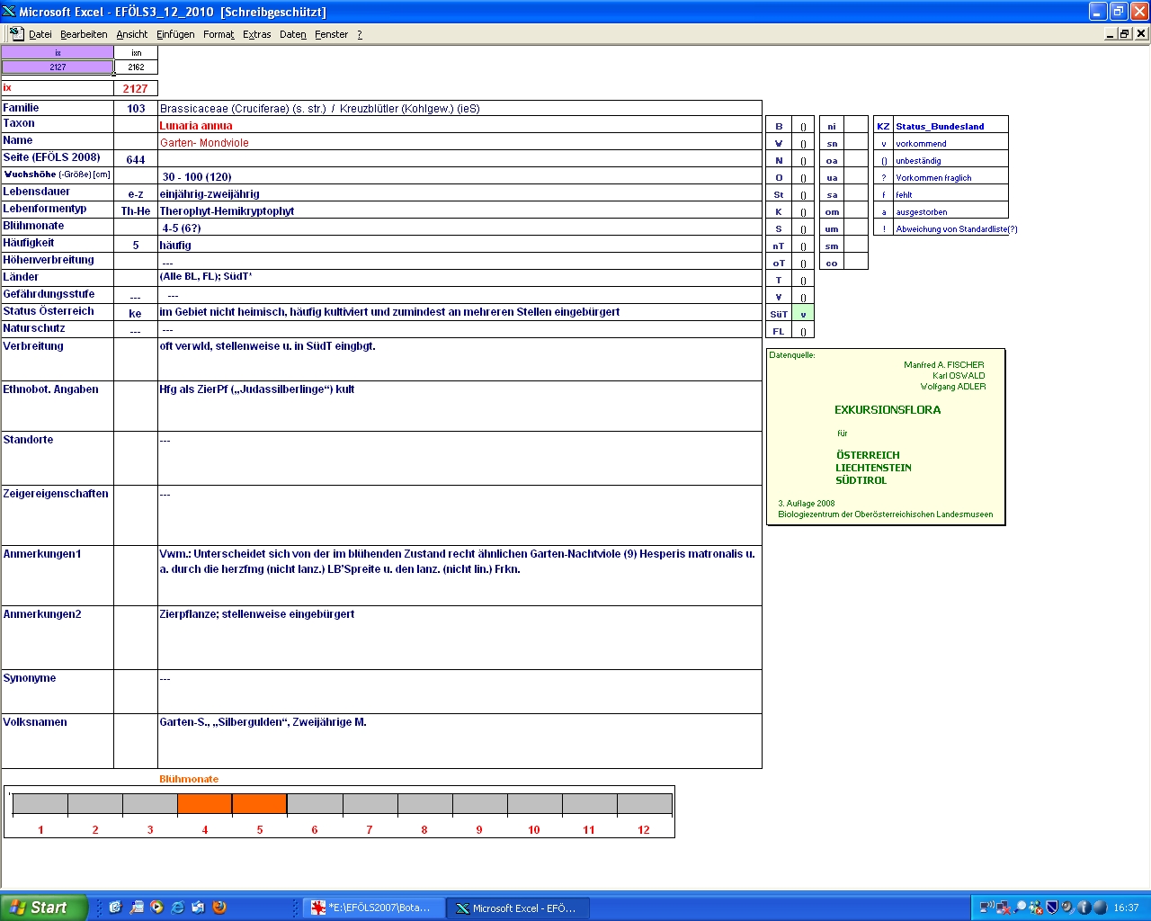Image resolution: width=1151 pixels, height=921 pixels.
Task: Open the Einfügen menu
Action: [175, 34]
